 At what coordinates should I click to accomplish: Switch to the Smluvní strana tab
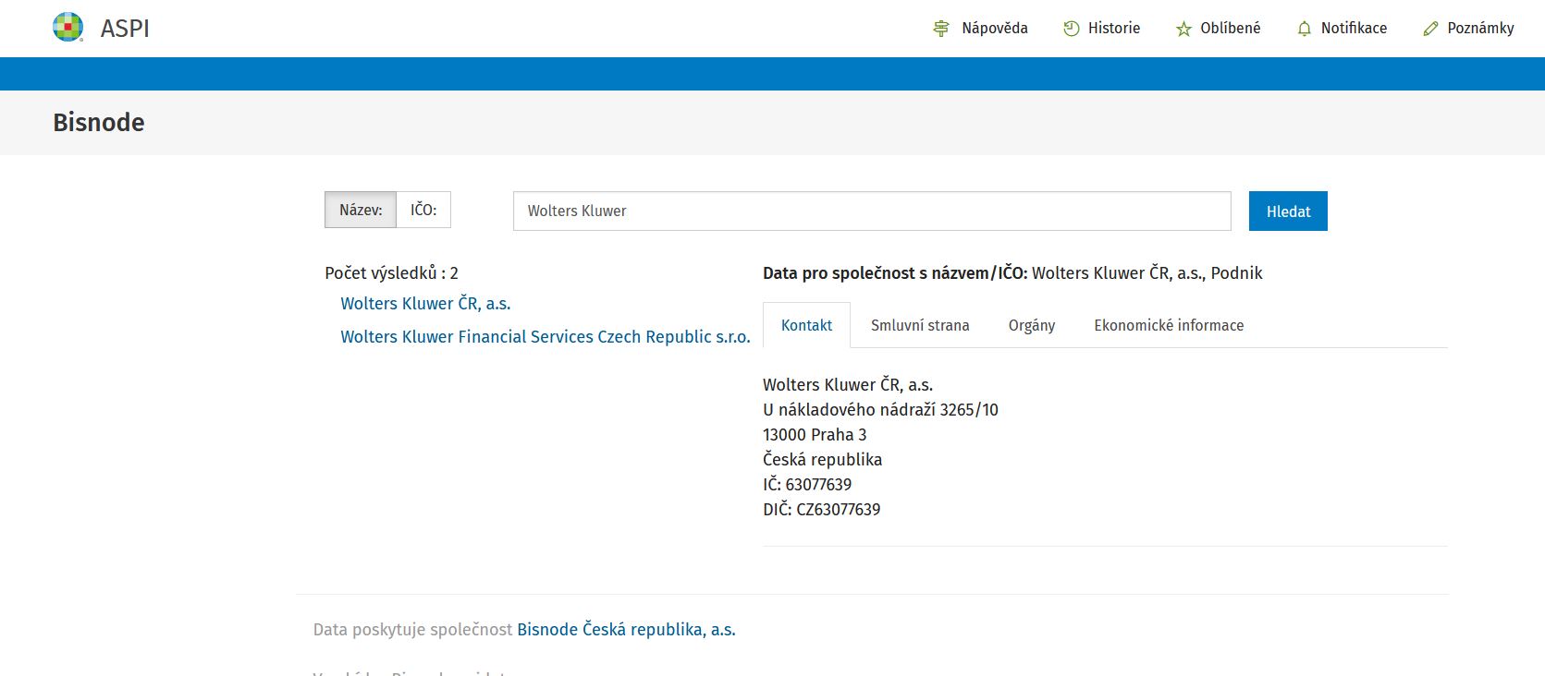(x=920, y=325)
